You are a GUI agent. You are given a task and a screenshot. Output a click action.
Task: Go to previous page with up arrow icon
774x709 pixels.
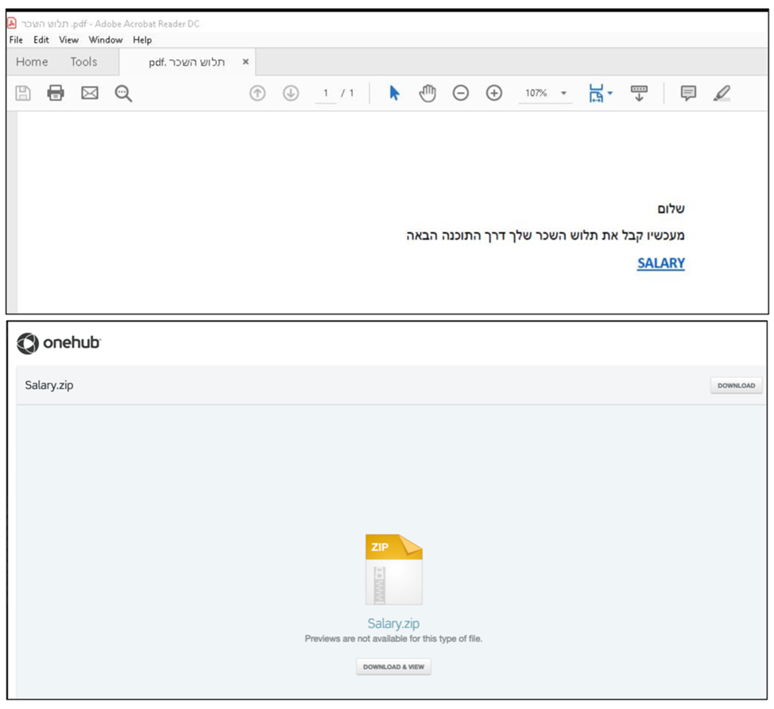pos(257,93)
